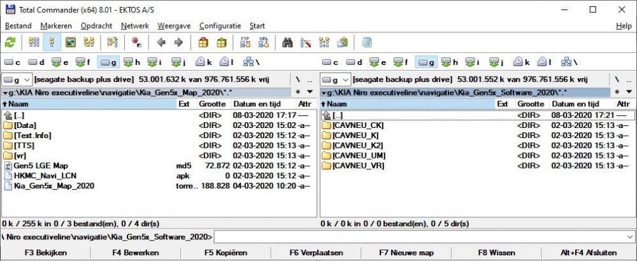Click the Pack files toolbar icon
This screenshot has height=261, width=637.
(x=203, y=43)
